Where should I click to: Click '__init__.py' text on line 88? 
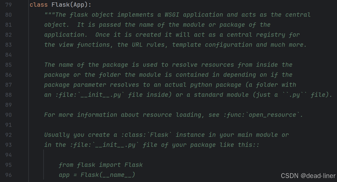coord(100,95)
